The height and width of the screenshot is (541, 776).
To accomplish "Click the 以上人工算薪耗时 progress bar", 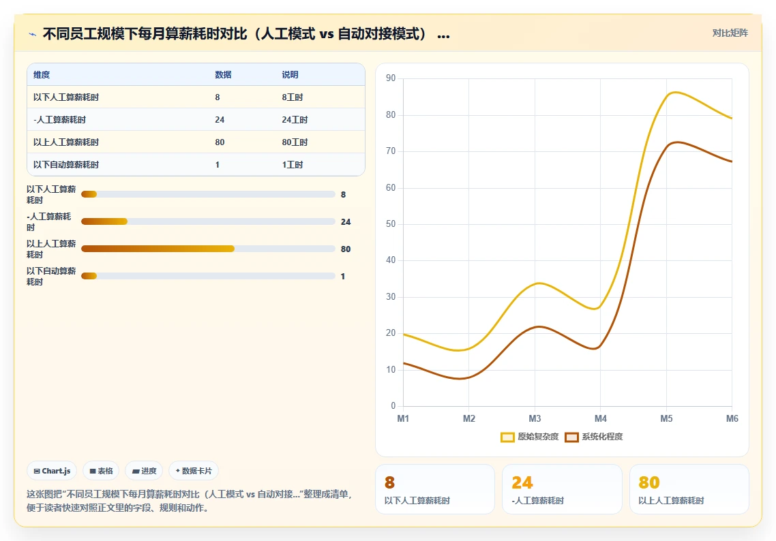I will tap(209, 249).
